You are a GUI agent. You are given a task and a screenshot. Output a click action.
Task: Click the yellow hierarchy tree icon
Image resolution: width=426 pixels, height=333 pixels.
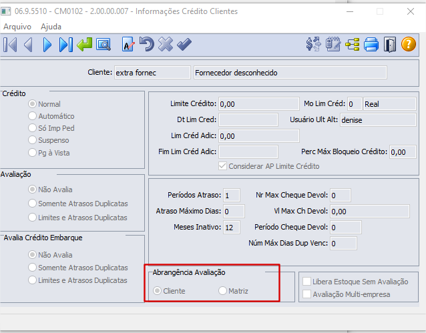tap(352, 45)
